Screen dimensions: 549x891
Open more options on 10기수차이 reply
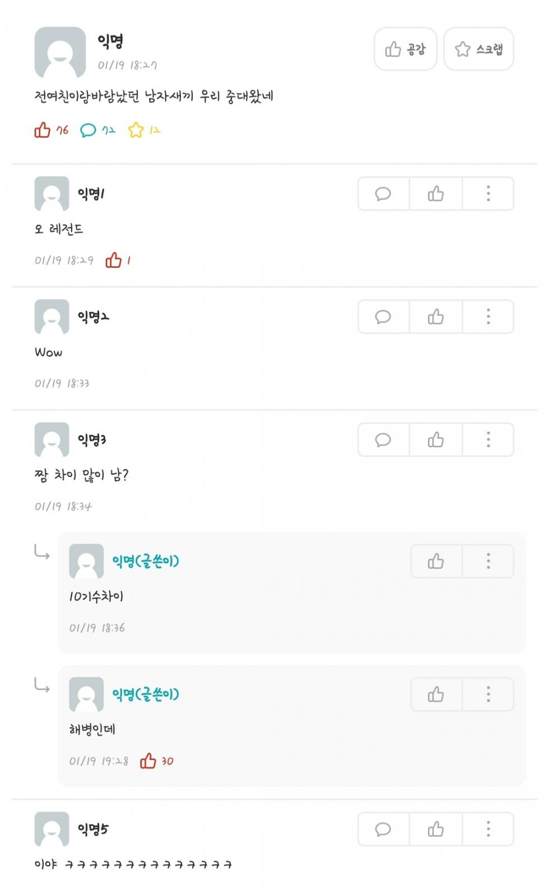[488, 561]
